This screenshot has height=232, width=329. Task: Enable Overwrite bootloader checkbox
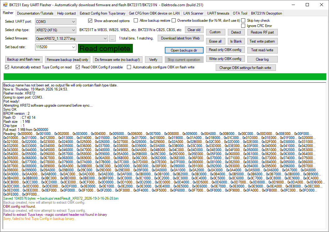174,21
